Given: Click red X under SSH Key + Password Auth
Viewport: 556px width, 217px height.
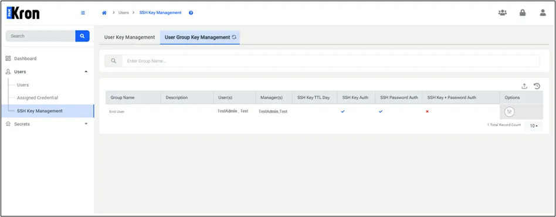Looking at the screenshot, I should click(x=428, y=111).
